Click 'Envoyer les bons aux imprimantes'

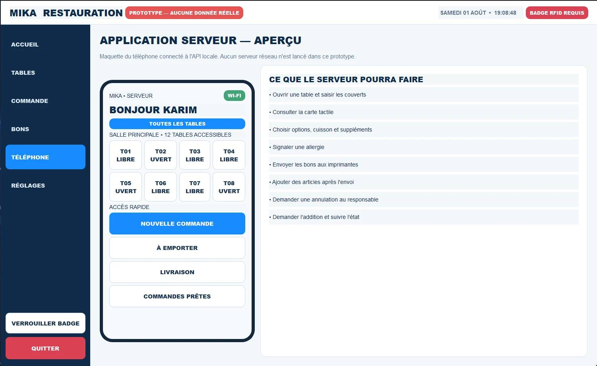pos(424,165)
